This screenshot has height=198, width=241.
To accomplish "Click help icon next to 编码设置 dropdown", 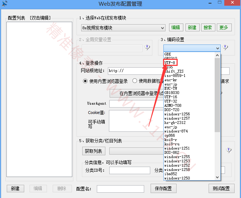I will (225, 47).
